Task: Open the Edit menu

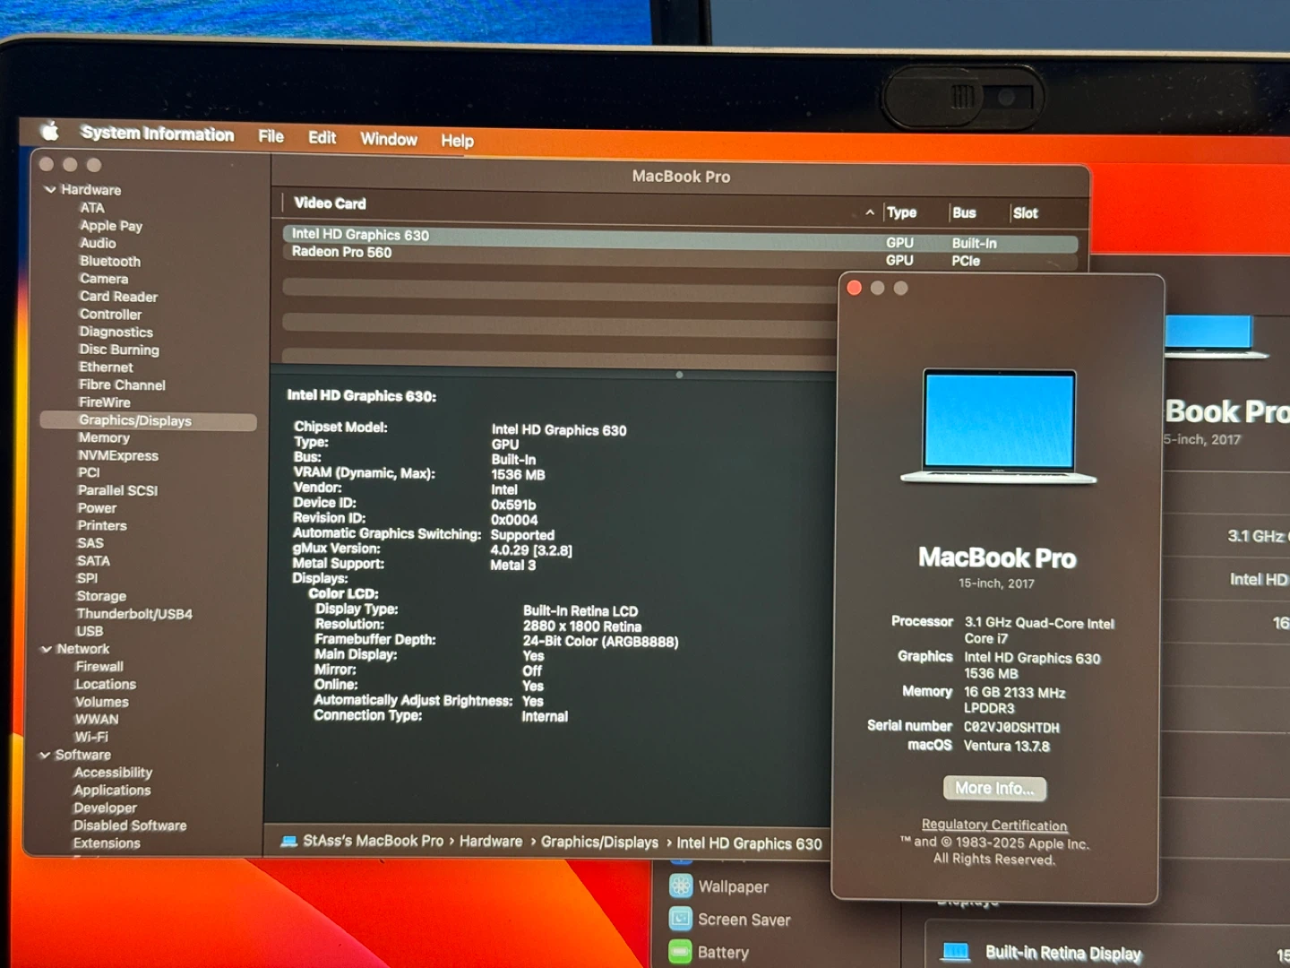Action: click(x=322, y=137)
